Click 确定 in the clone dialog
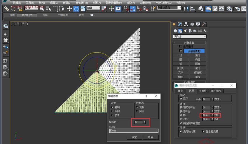 coord(135,137)
